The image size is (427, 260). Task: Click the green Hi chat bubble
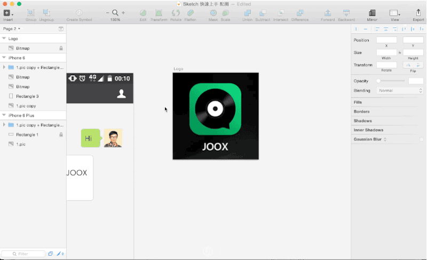point(91,138)
